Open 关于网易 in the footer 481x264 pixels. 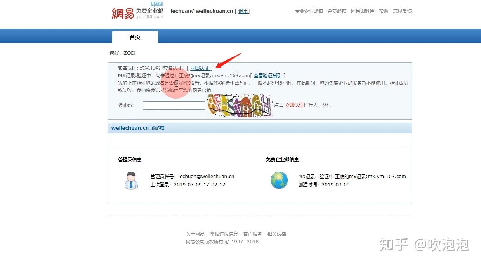click(x=195, y=234)
